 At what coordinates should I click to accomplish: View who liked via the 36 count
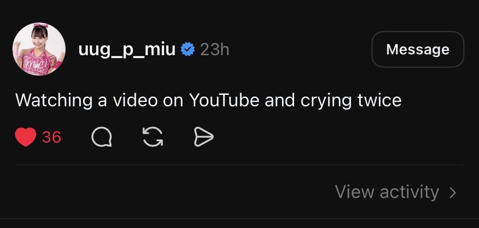52,137
